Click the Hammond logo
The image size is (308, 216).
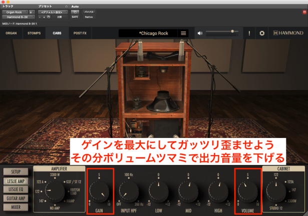pyautogui.click(x=288, y=33)
